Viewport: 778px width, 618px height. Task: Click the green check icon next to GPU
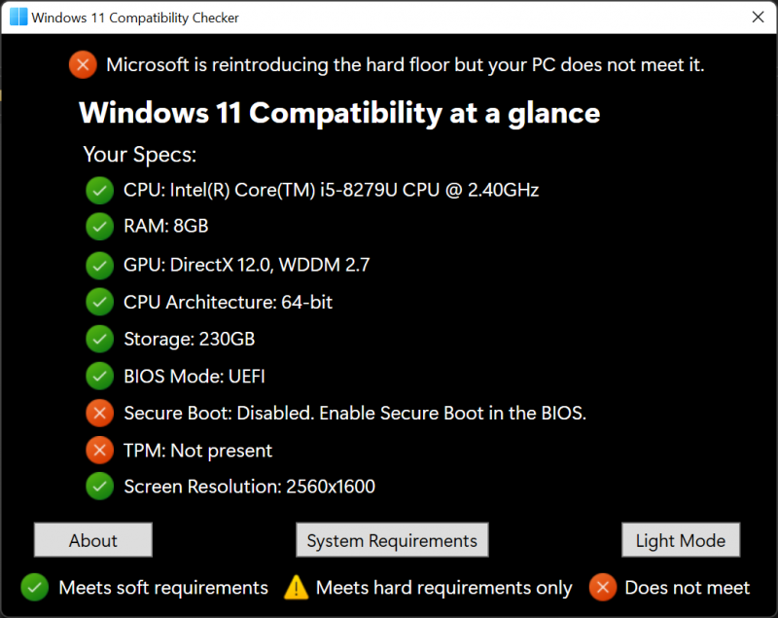point(99,265)
